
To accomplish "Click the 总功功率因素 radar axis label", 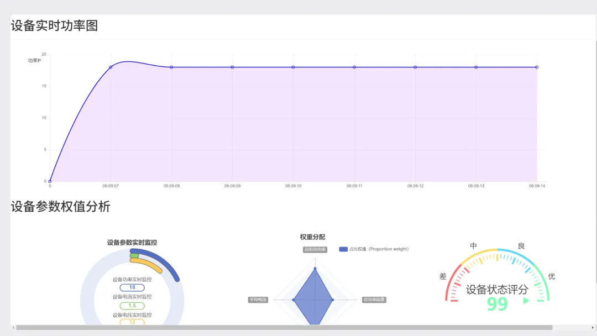I will pos(374,300).
